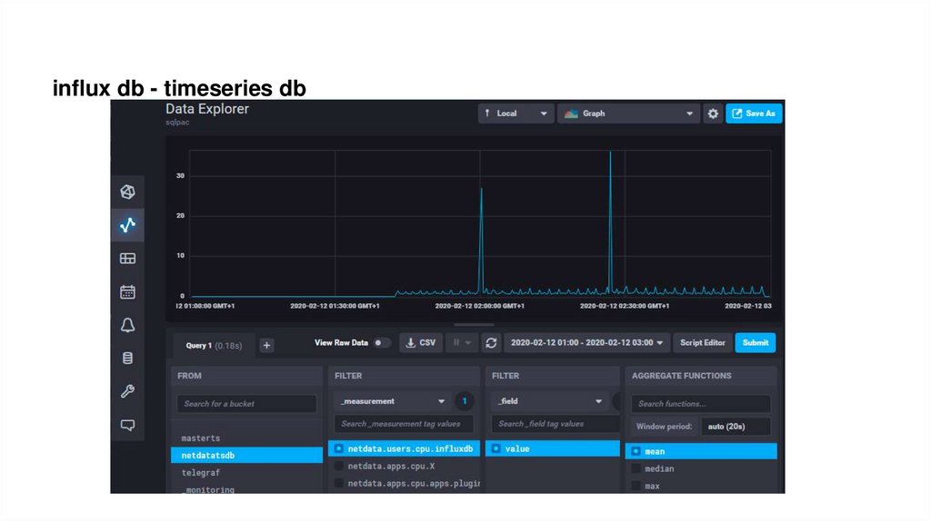Click the graph customization gear icon
Image resolution: width=931 pixels, height=521 pixels.
pos(713,113)
